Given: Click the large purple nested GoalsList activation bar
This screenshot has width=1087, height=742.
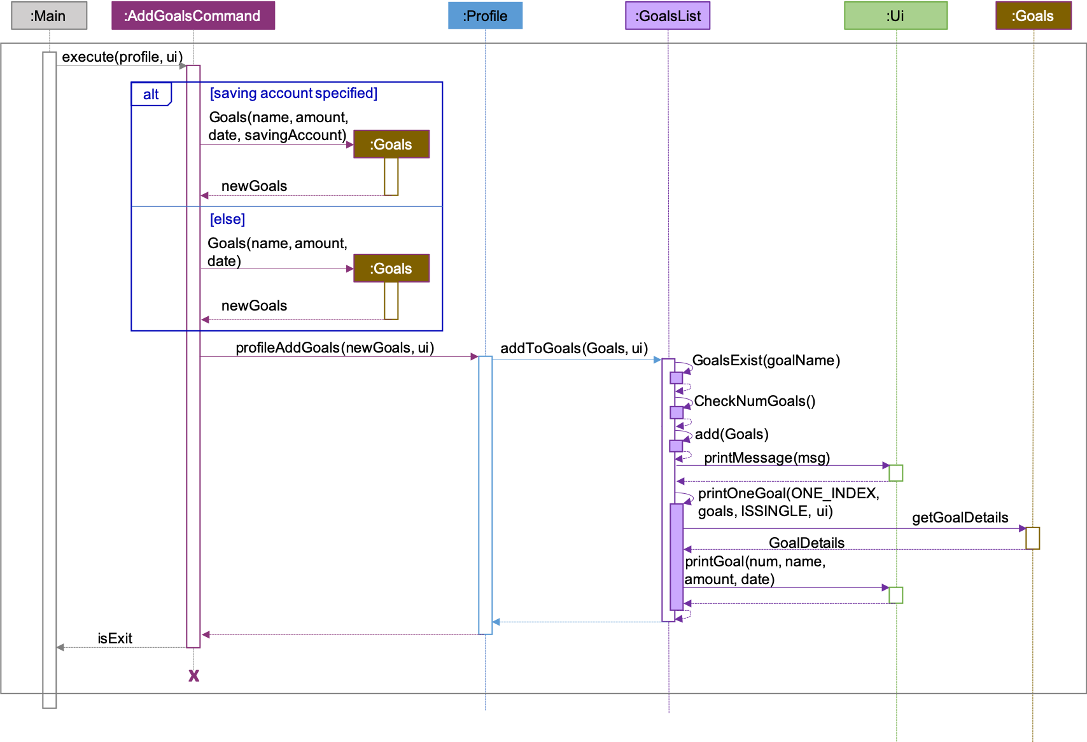Looking at the screenshot, I should pyautogui.click(x=677, y=557).
